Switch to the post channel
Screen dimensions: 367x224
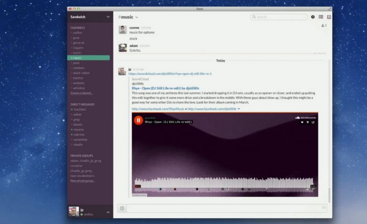(x=76, y=63)
